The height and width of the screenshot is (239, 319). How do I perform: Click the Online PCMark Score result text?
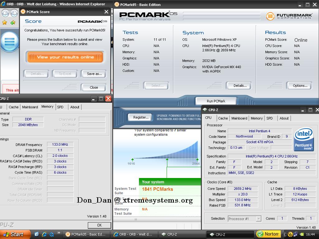[x=301, y=40]
